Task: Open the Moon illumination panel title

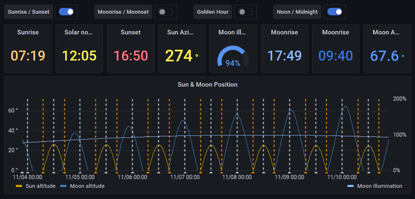Action: tap(233, 32)
